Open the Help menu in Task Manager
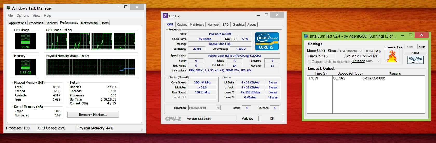 click(x=47, y=16)
